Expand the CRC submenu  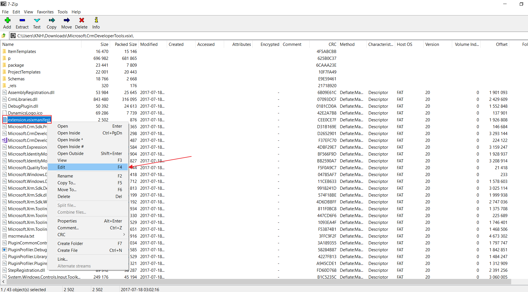tap(88, 235)
